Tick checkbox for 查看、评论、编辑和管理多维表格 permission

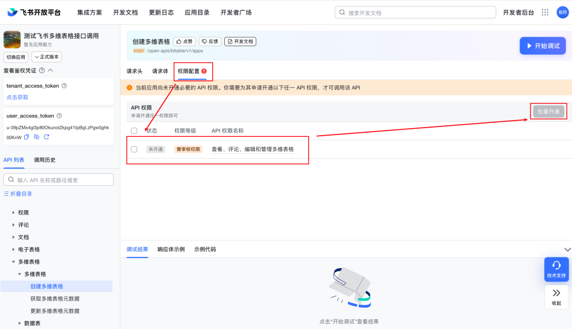(x=134, y=149)
